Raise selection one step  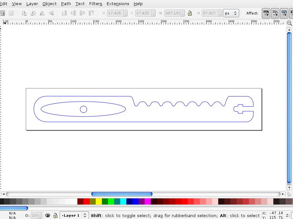pos(82,13)
